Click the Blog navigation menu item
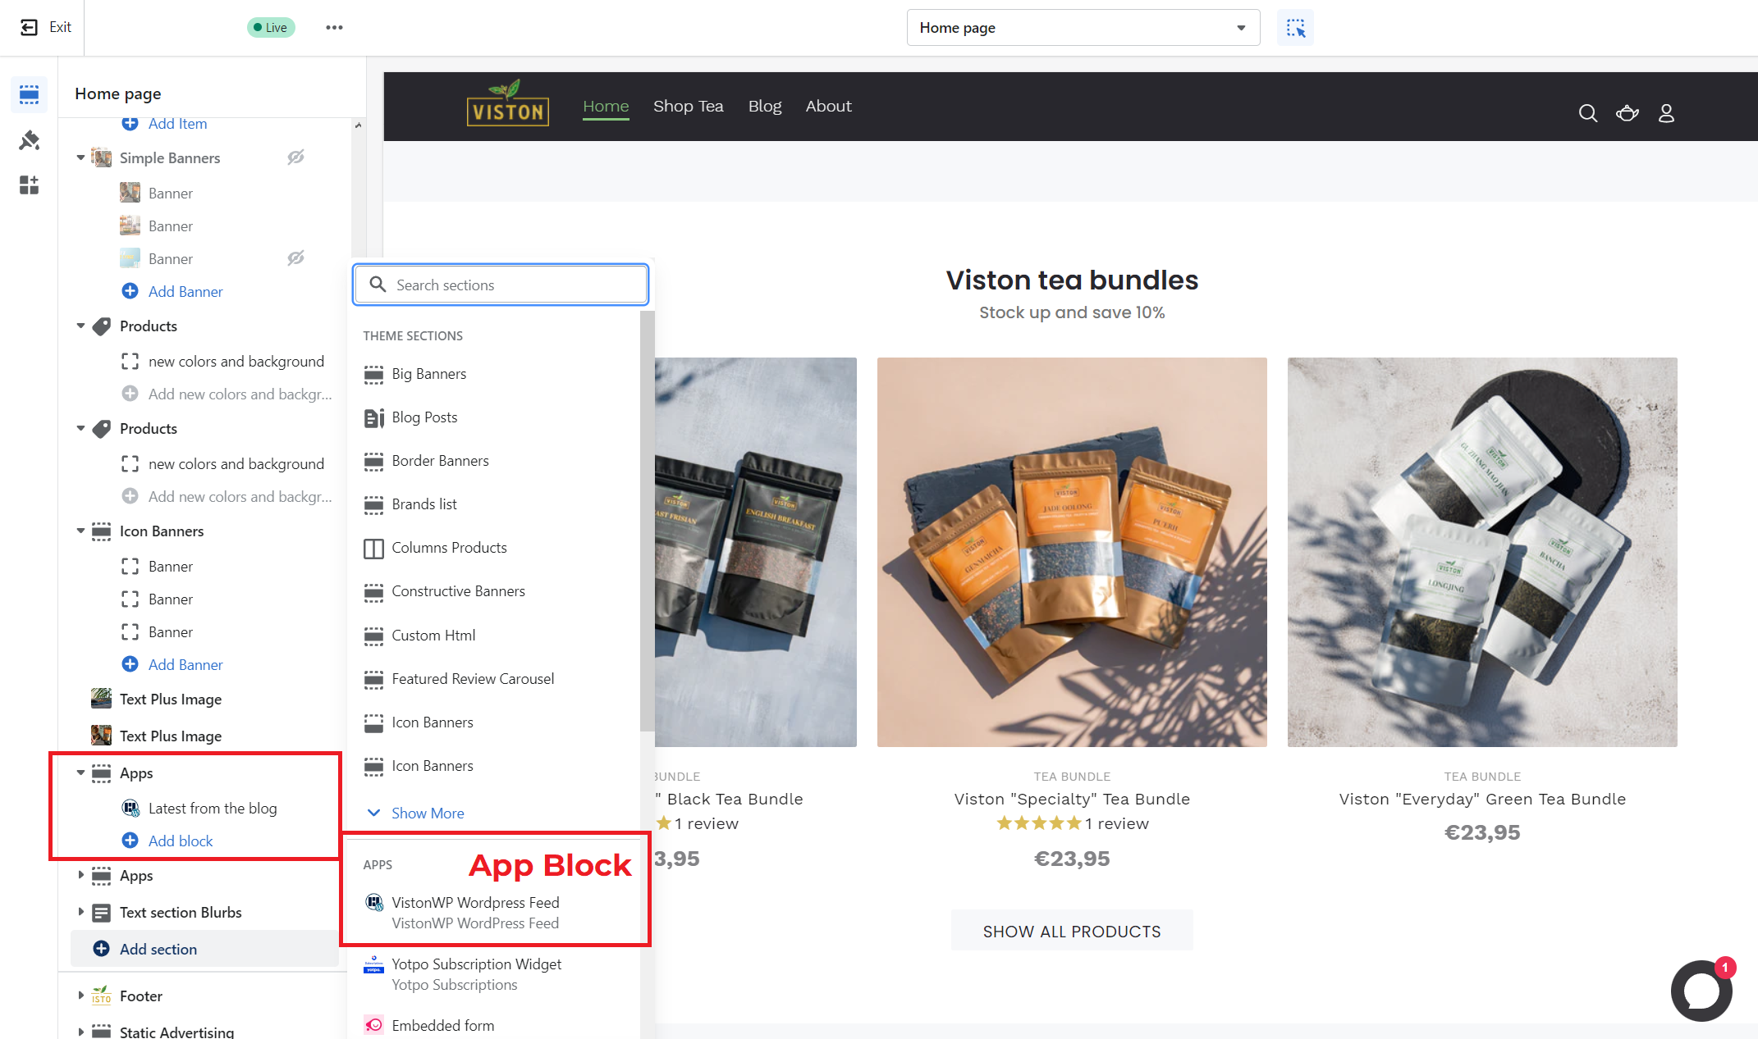Viewport: 1758px width, 1039px height. pyautogui.click(x=764, y=105)
